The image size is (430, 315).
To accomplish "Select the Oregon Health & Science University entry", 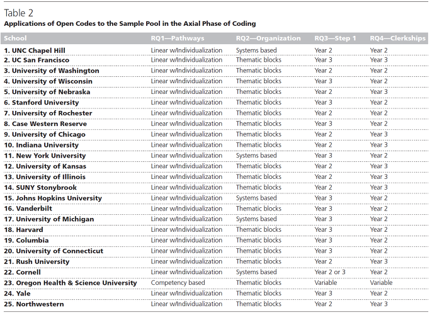I will (71, 283).
